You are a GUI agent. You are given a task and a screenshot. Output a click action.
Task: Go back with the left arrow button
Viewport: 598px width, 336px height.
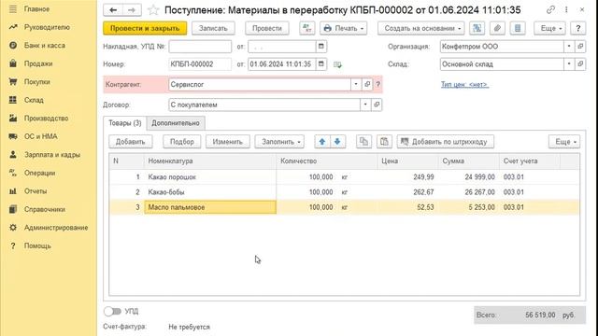[113, 10]
